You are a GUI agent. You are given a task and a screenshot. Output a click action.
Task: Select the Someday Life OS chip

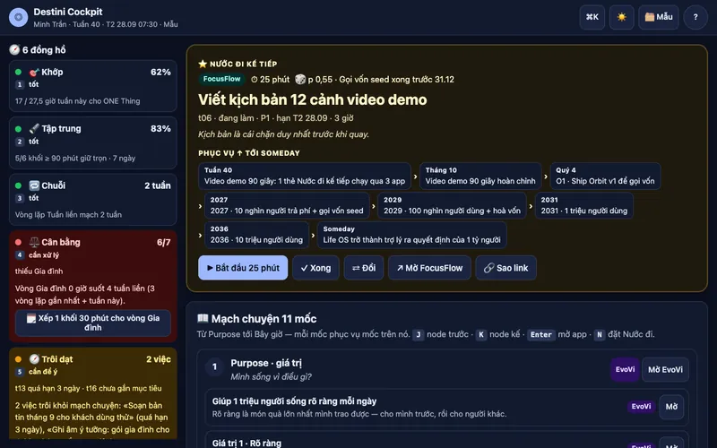[x=411, y=235]
